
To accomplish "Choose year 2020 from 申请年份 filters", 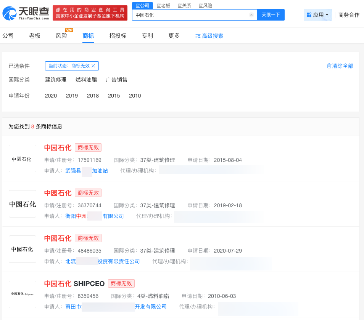I will point(51,96).
